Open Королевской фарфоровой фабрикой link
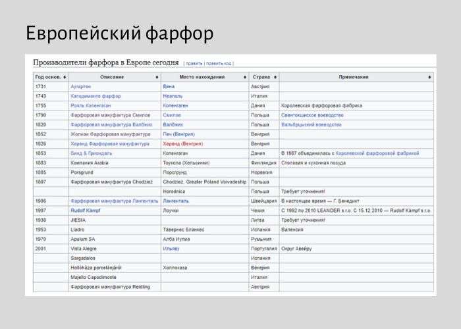The height and width of the screenshot is (329, 461). [377, 153]
